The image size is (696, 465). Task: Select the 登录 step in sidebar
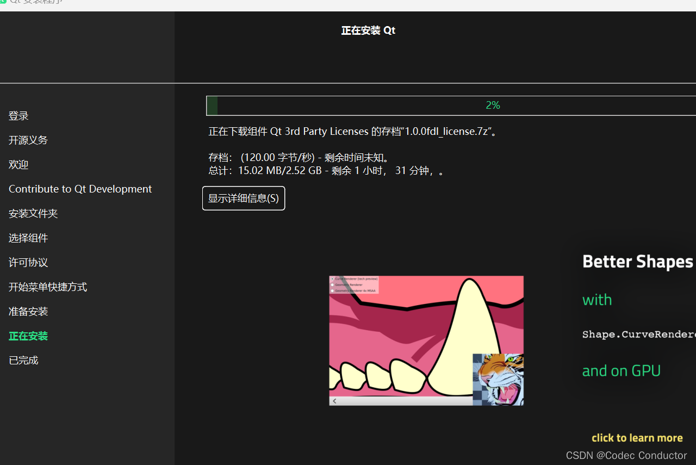[18, 116]
